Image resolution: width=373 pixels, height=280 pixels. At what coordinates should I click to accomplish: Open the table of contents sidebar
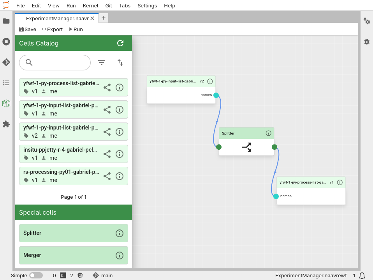[6, 83]
